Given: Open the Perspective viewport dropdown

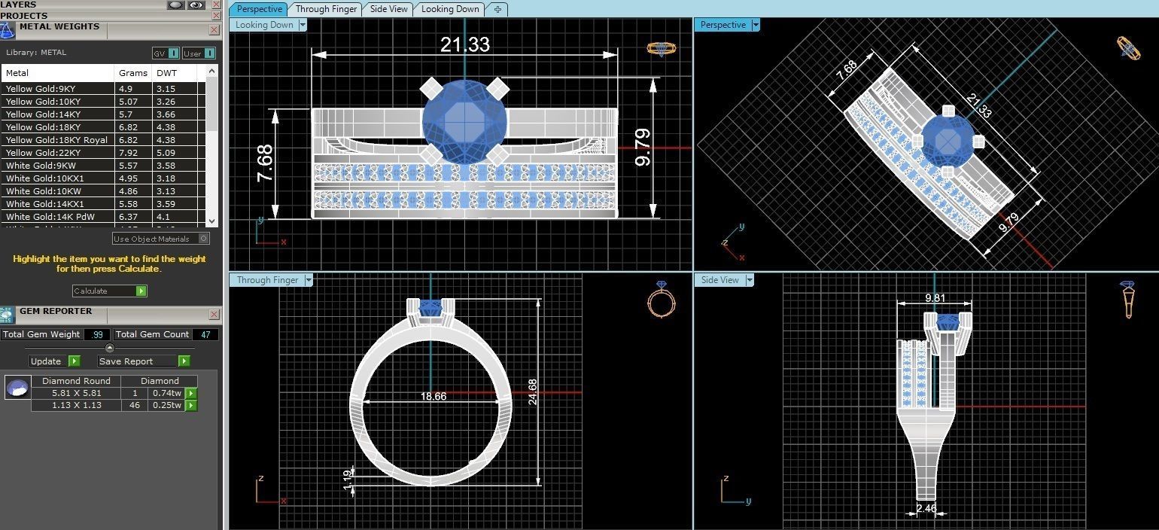Looking at the screenshot, I should 756,25.
